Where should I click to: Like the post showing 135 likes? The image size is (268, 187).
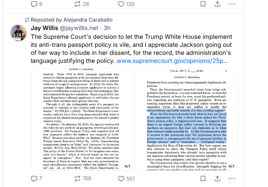(x=126, y=4)
